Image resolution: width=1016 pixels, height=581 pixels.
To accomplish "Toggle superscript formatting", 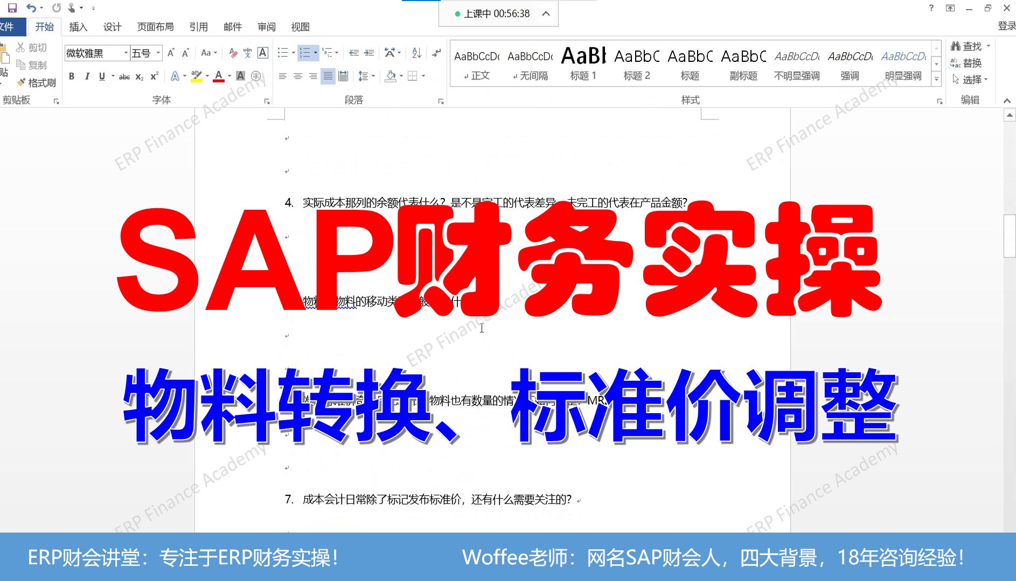I will (x=154, y=76).
